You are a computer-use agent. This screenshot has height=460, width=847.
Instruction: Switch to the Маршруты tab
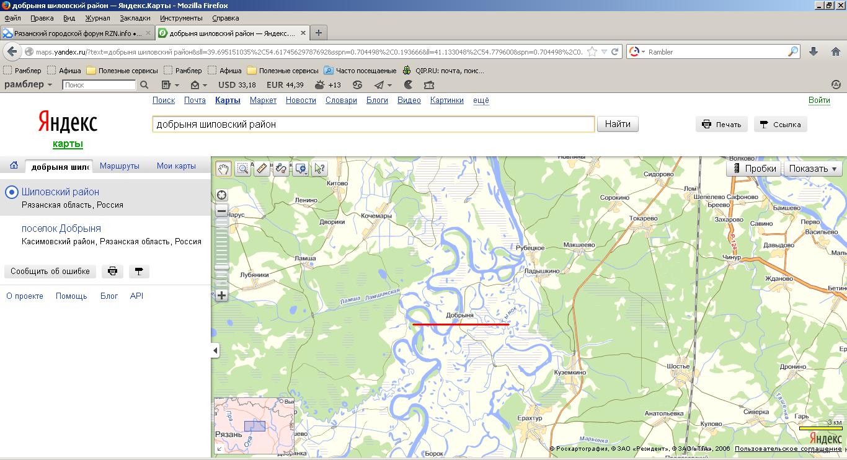click(x=120, y=166)
